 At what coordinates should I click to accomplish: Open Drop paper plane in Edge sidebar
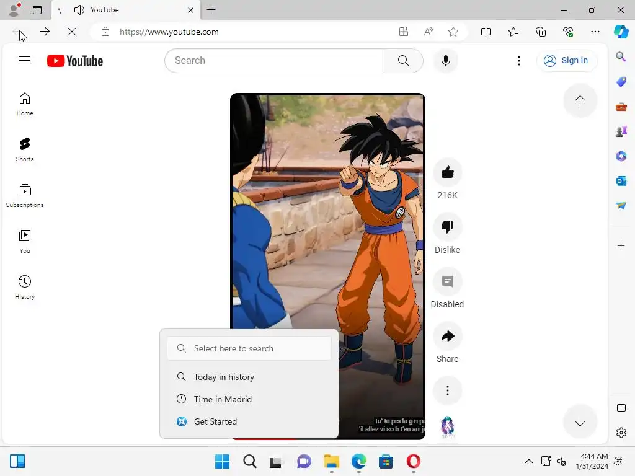621,206
